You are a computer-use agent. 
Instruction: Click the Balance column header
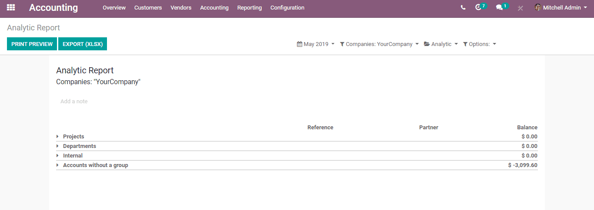tap(527, 128)
